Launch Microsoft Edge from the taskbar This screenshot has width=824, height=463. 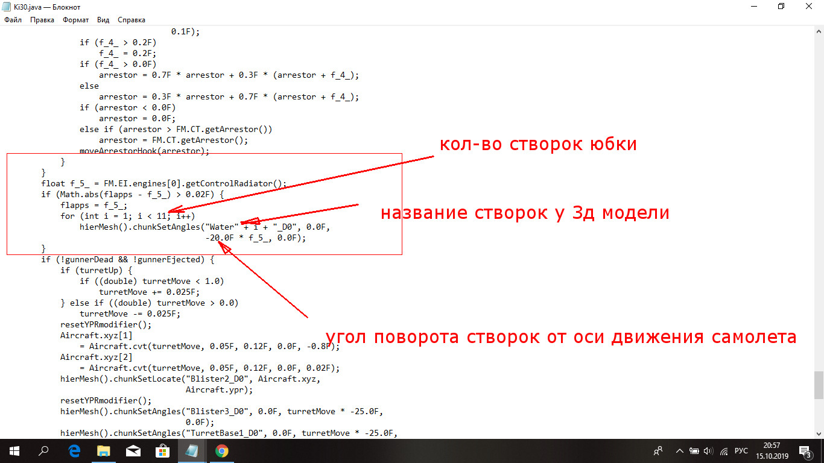tap(74, 451)
